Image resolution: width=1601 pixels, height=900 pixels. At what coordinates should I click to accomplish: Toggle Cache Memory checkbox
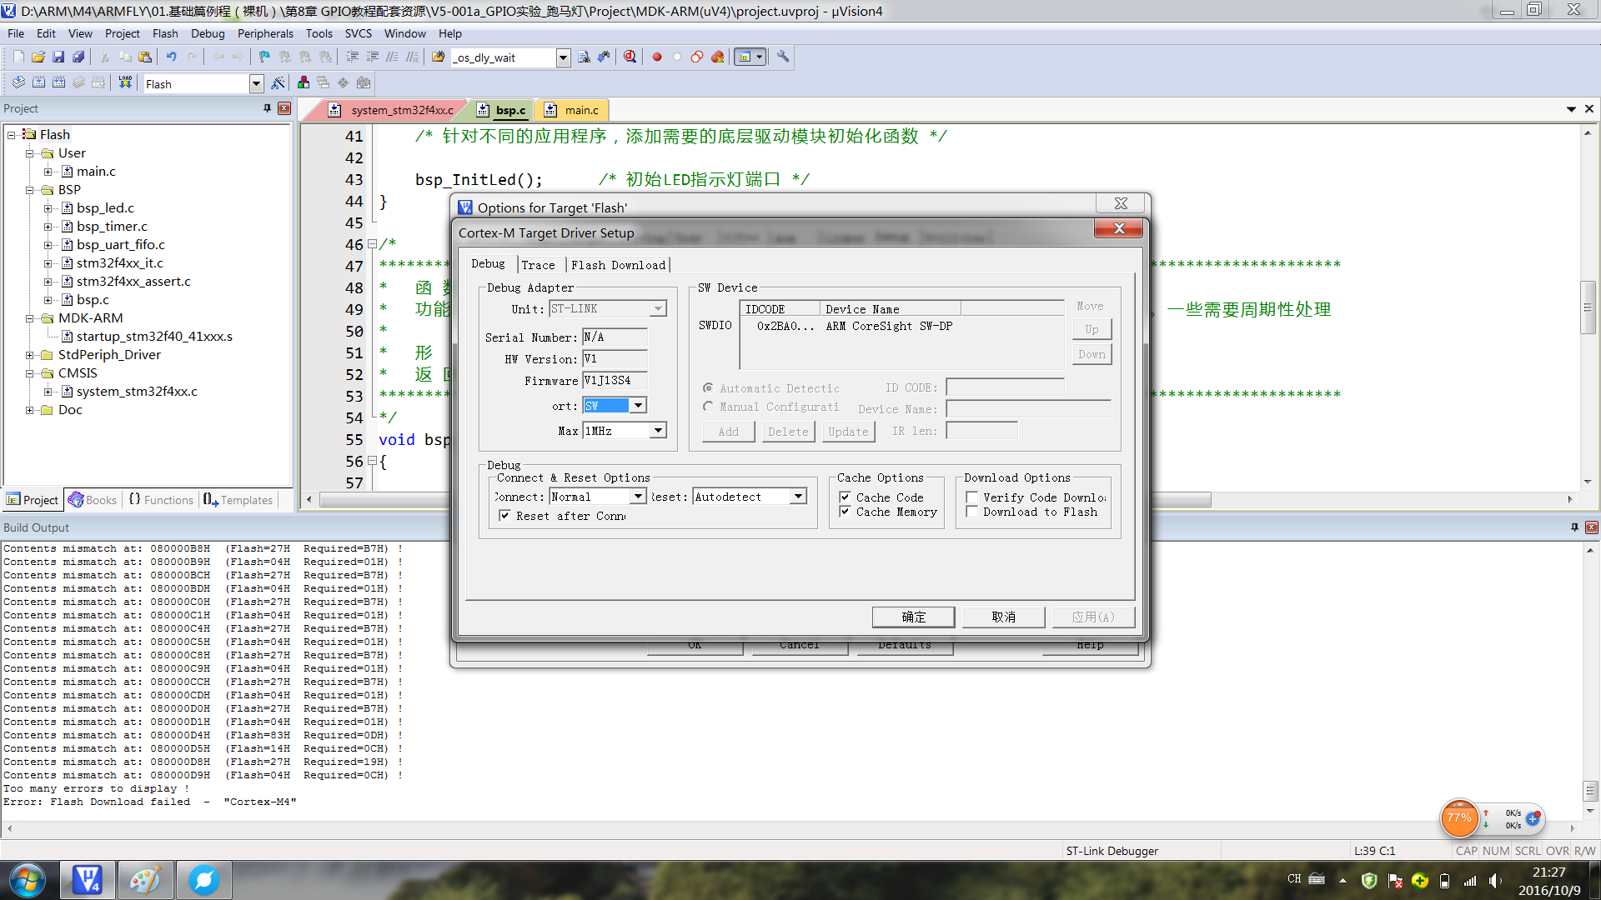845,512
